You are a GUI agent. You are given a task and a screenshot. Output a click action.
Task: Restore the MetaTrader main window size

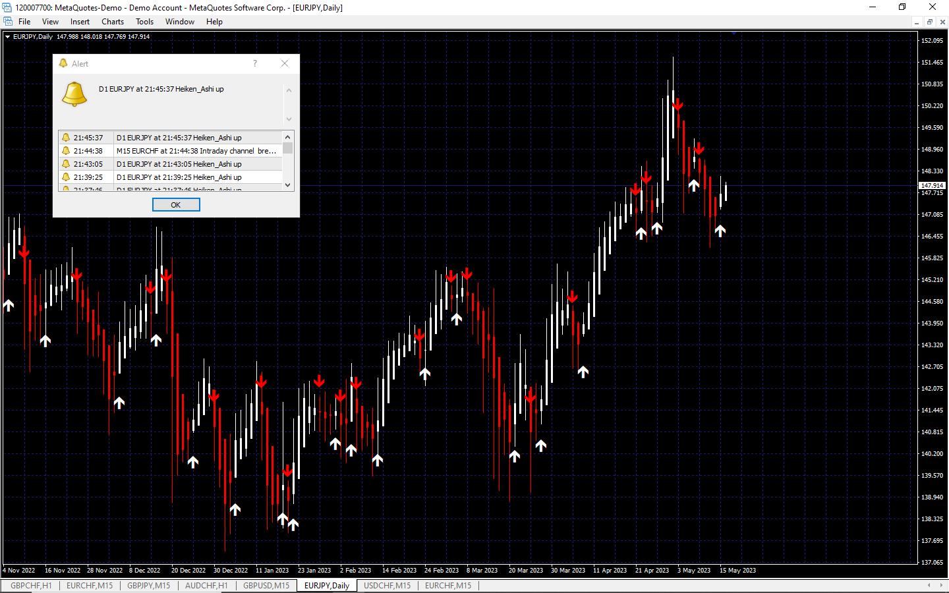pyautogui.click(x=902, y=7)
